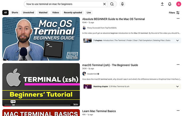This screenshot has width=184, height=116.
Task: Open macOS Terminal (zsh) Beginners' Guide title
Action: tap(110, 65)
